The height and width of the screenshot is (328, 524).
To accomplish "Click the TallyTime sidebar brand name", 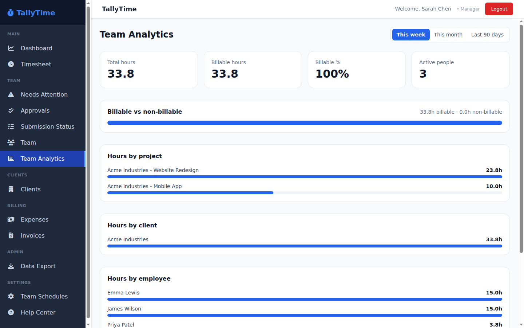I will 36,13.
